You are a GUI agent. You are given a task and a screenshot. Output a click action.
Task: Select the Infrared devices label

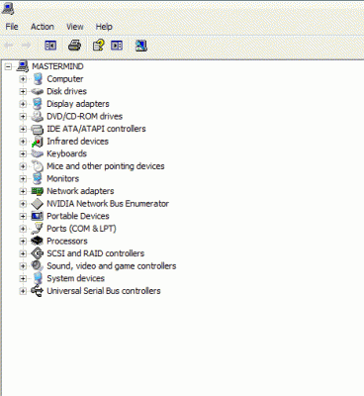[77, 142]
